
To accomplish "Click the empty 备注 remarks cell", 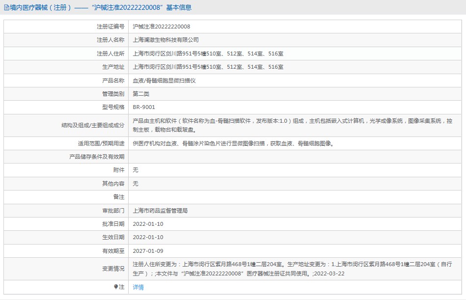I will coord(295,197).
